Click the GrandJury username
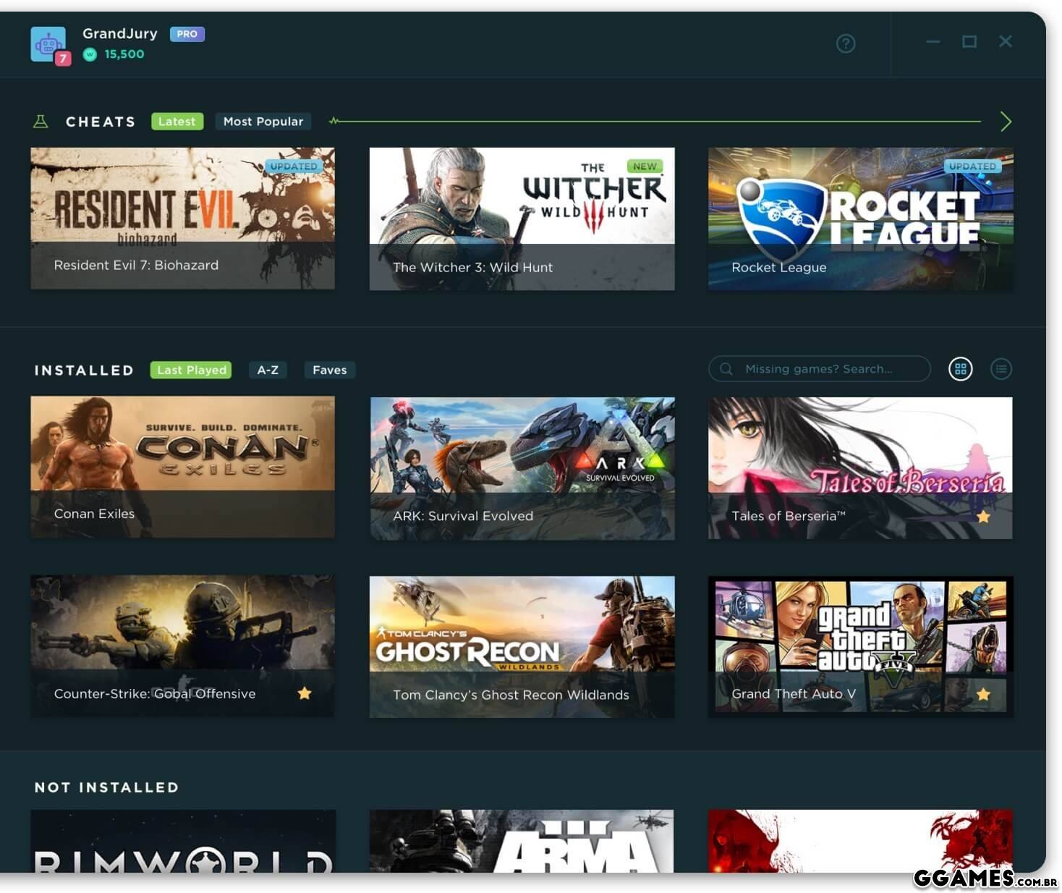This screenshot has width=1062, height=893. coord(120,33)
